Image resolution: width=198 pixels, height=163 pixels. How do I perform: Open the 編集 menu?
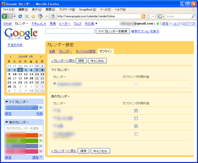point(23,10)
